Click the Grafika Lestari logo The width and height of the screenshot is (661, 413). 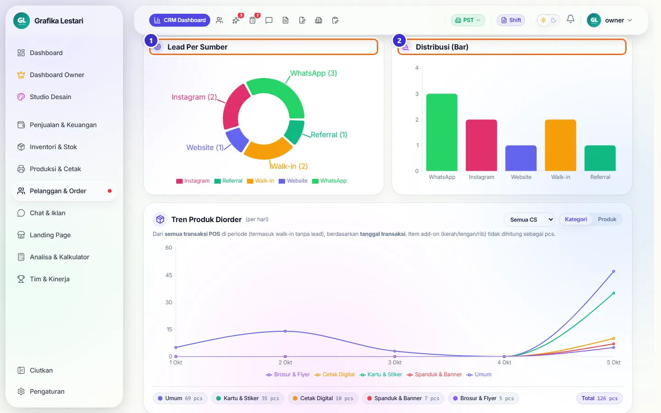click(22, 21)
